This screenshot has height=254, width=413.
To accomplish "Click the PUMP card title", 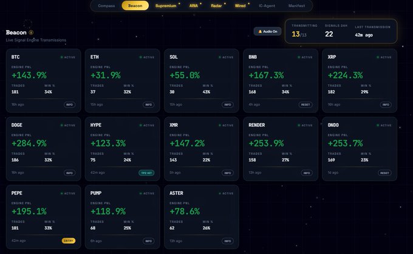I will (x=96, y=193).
